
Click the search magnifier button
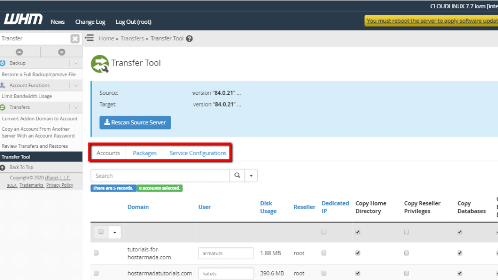tap(237, 175)
